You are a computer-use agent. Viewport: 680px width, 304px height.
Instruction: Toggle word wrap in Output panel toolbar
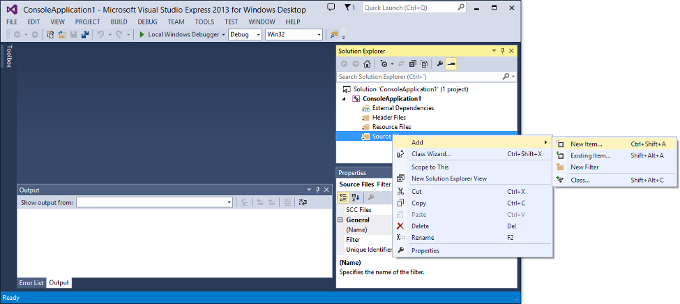click(x=303, y=202)
